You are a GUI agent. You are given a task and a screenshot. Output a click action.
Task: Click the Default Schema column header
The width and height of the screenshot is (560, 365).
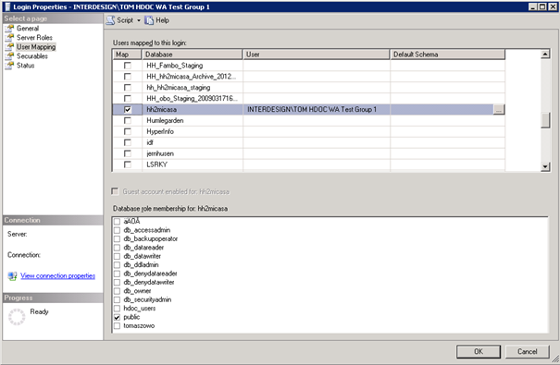447,55
